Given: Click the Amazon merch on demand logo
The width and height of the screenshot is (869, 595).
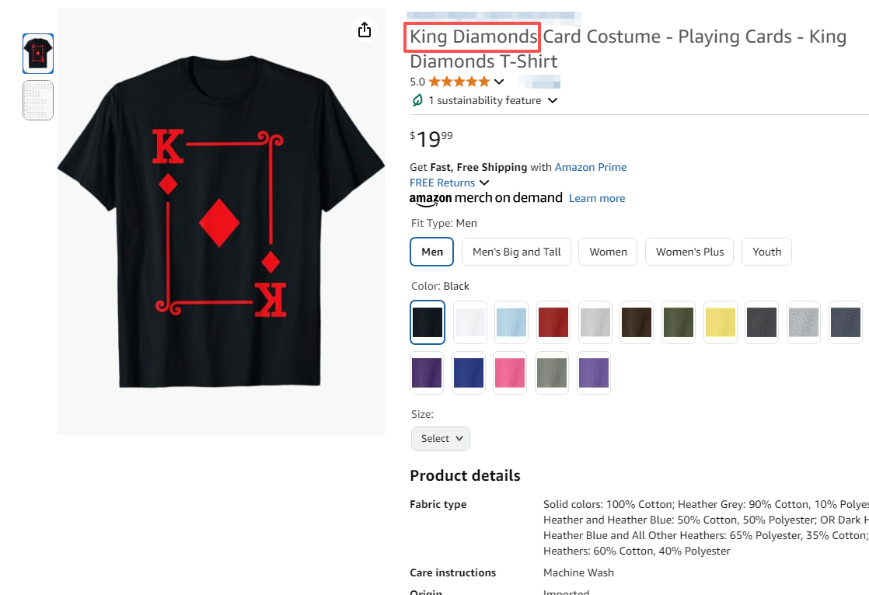Looking at the screenshot, I should point(486,198).
